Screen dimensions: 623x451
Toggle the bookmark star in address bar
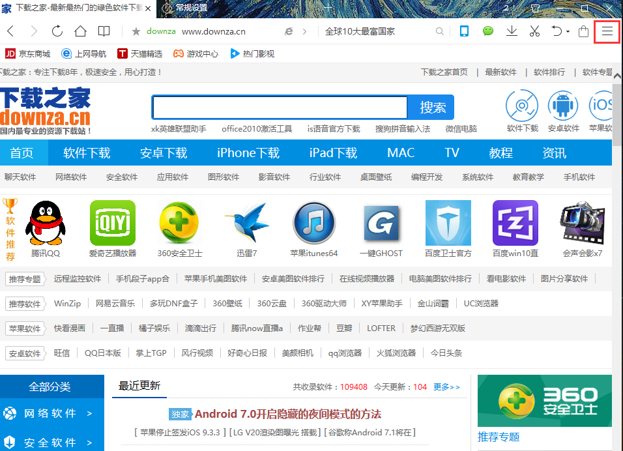click(x=135, y=31)
